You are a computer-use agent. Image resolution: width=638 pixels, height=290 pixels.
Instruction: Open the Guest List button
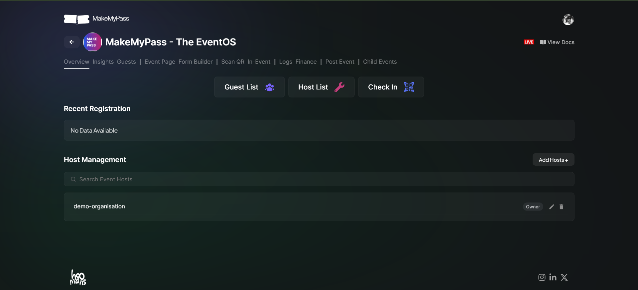pos(249,87)
